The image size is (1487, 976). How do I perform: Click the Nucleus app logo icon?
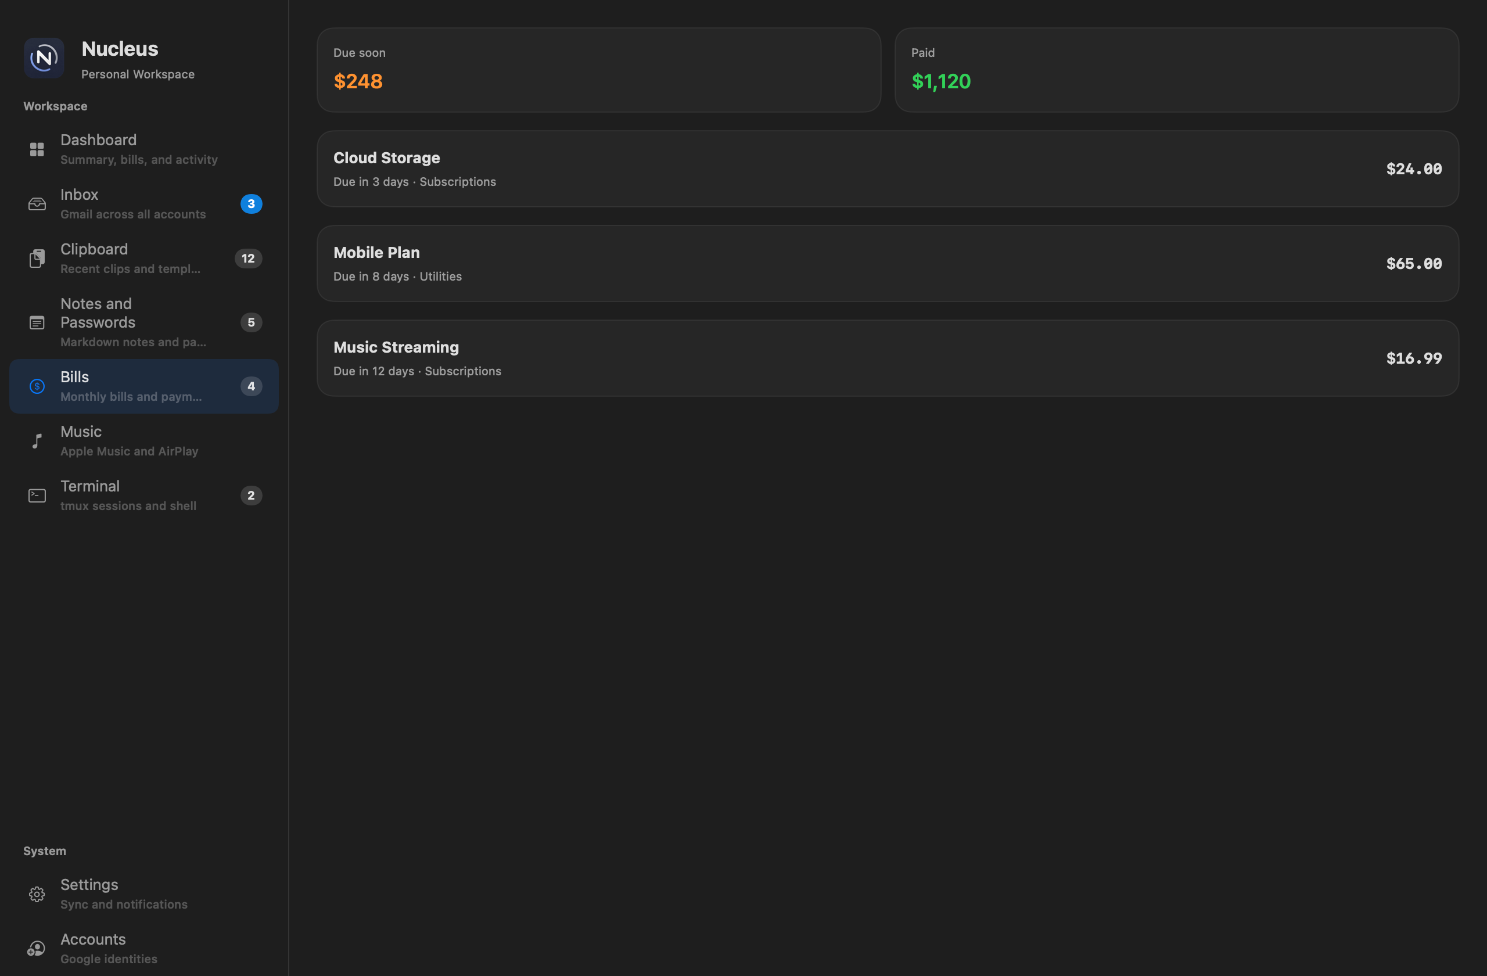click(44, 58)
